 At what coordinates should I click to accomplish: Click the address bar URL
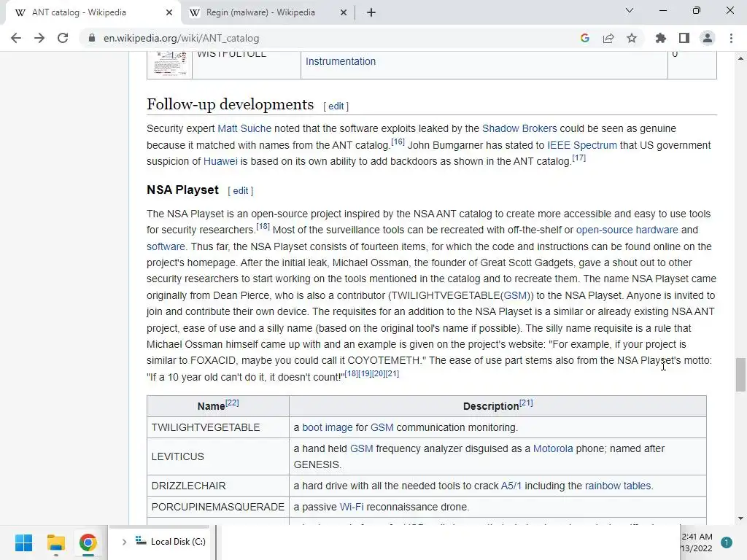[x=182, y=38]
